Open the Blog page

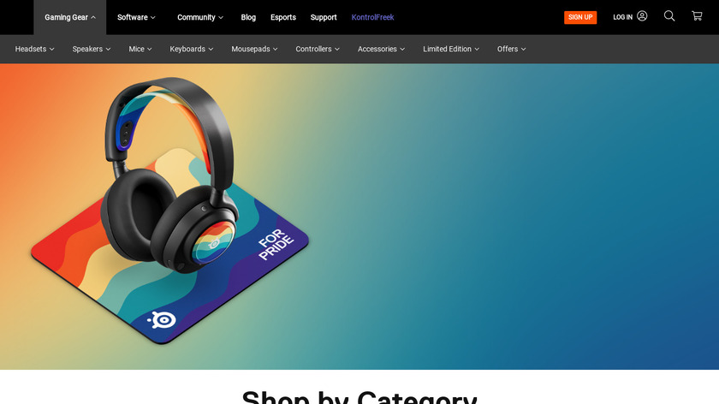coord(248,17)
